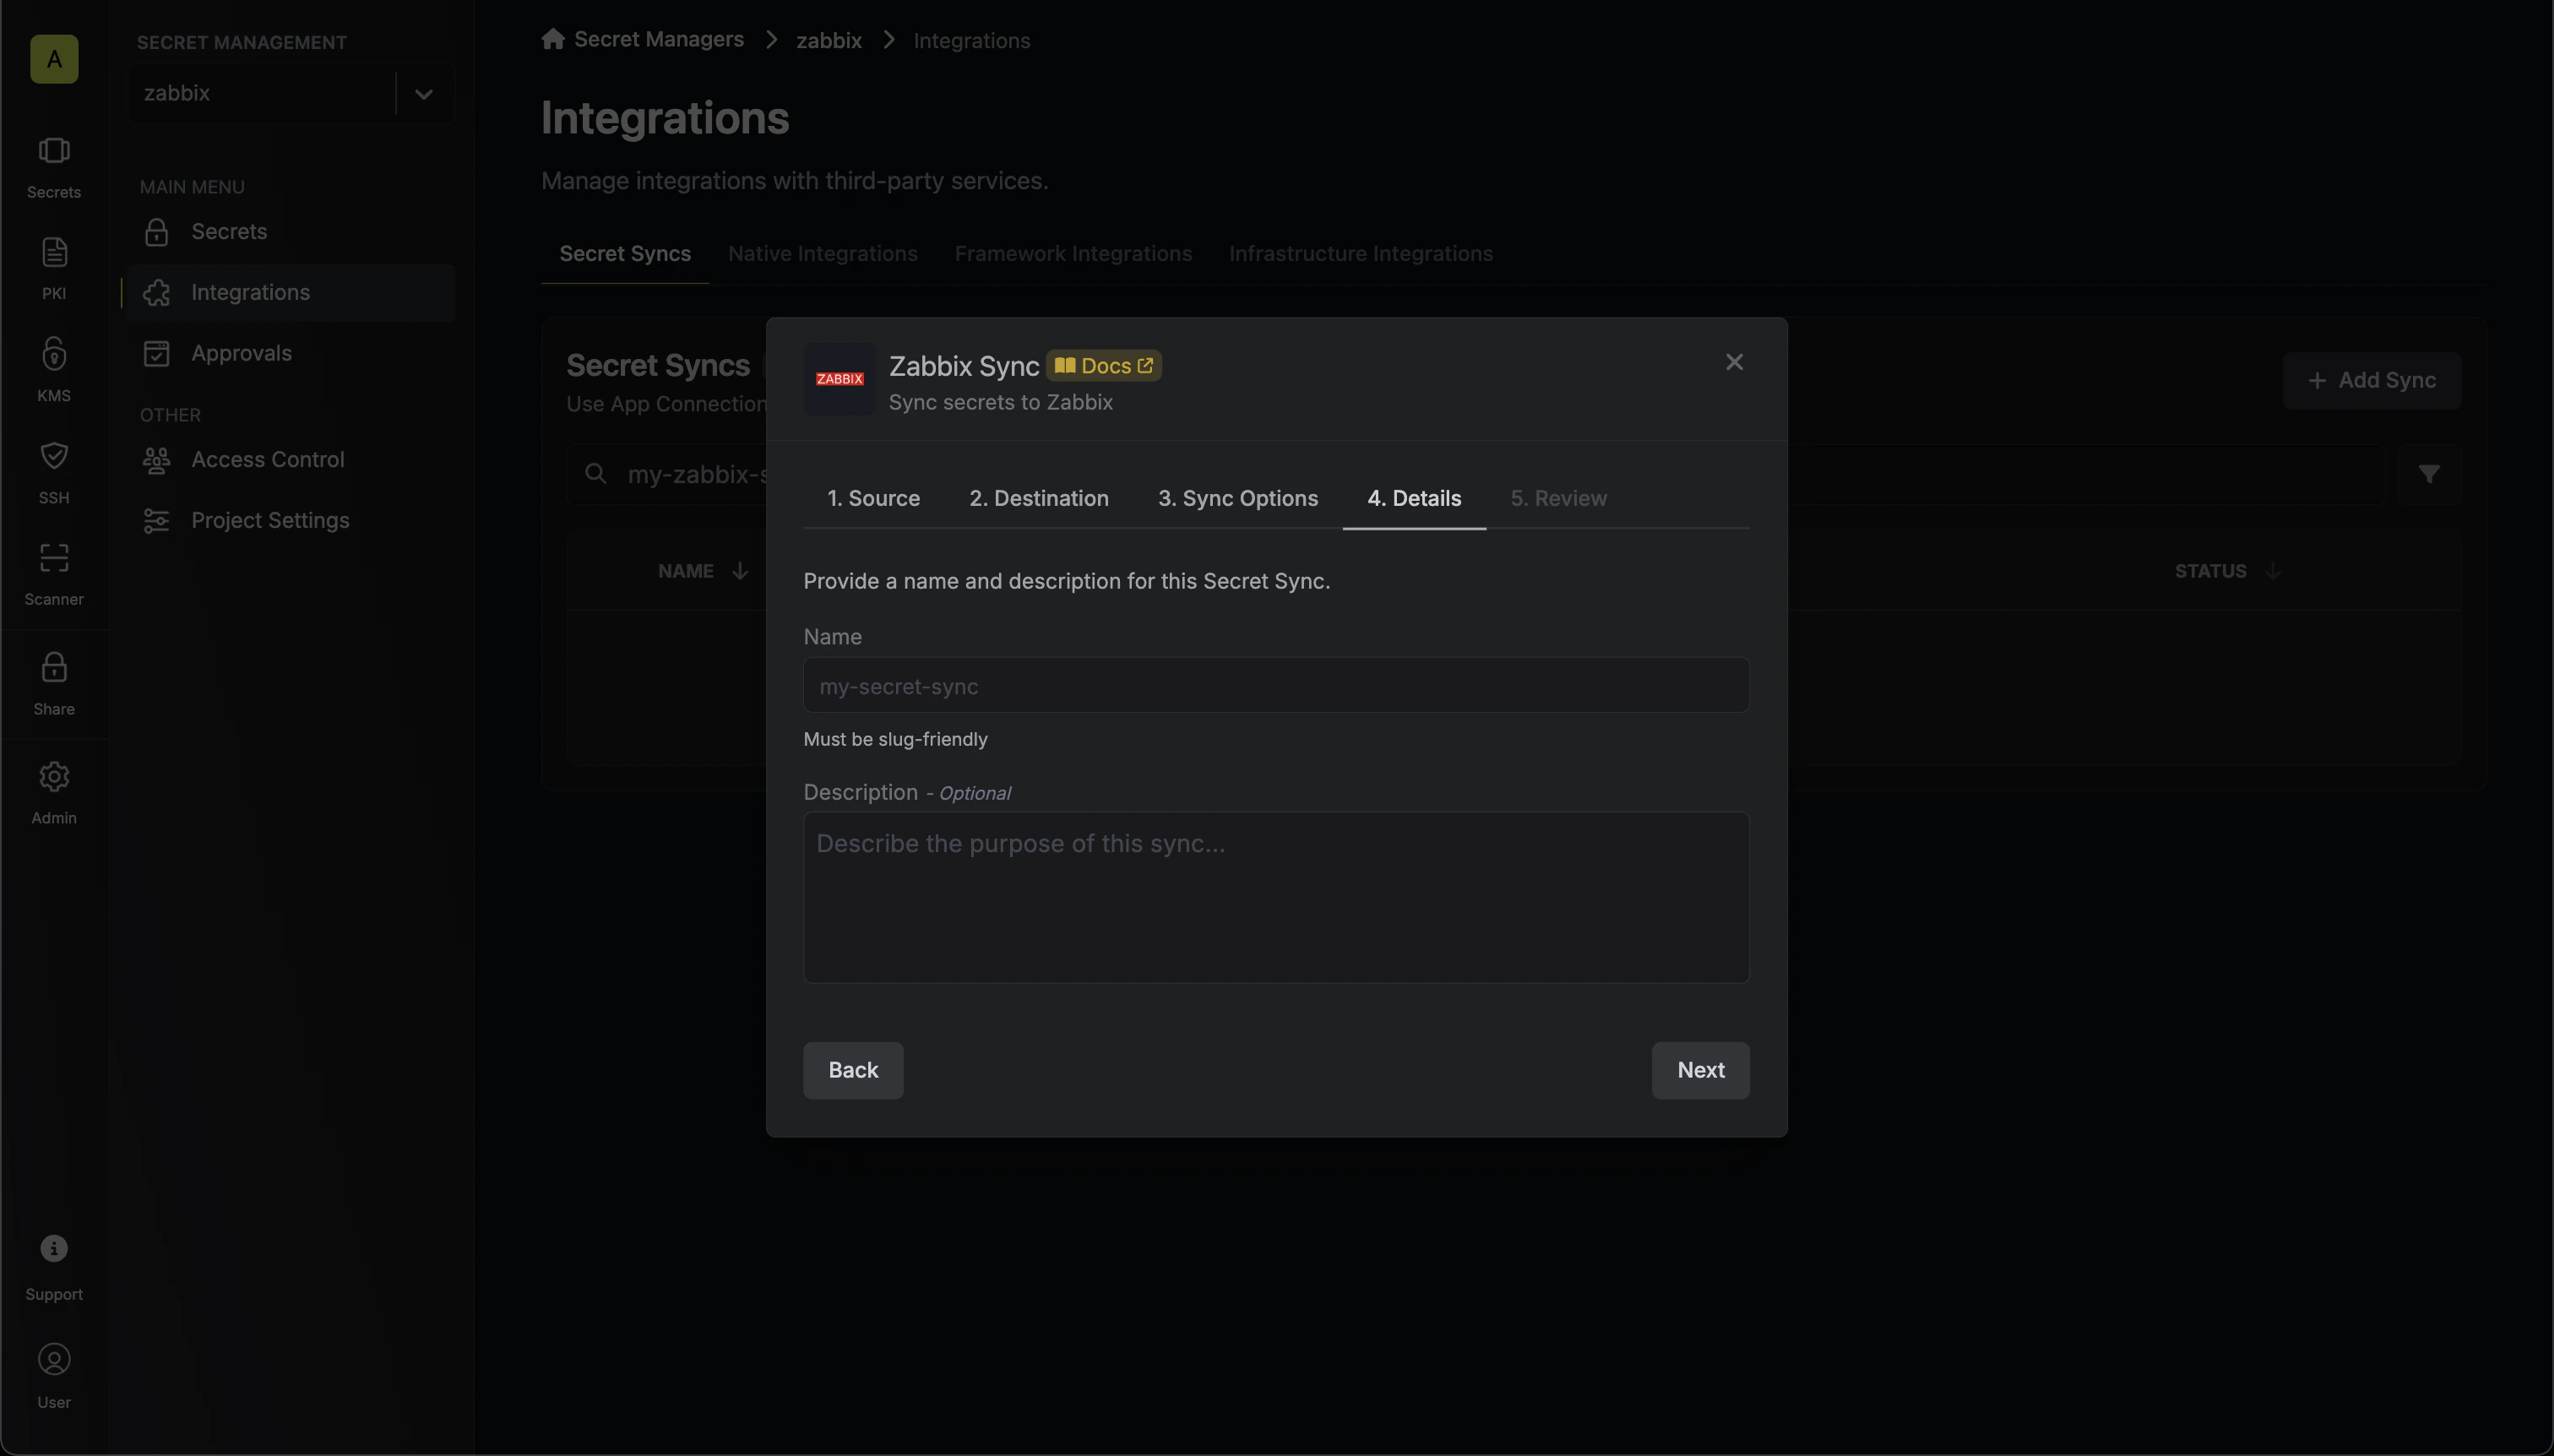The height and width of the screenshot is (1456, 2554).
Task: Click the Secret Managers breadcrumb link
Action: [x=658, y=39]
